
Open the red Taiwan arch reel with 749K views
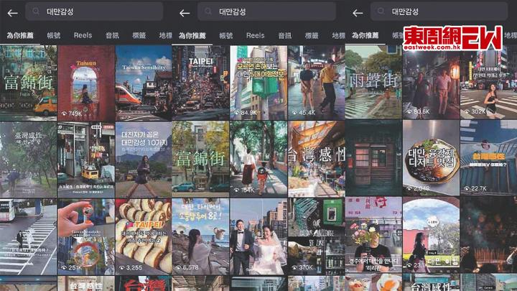(85, 83)
